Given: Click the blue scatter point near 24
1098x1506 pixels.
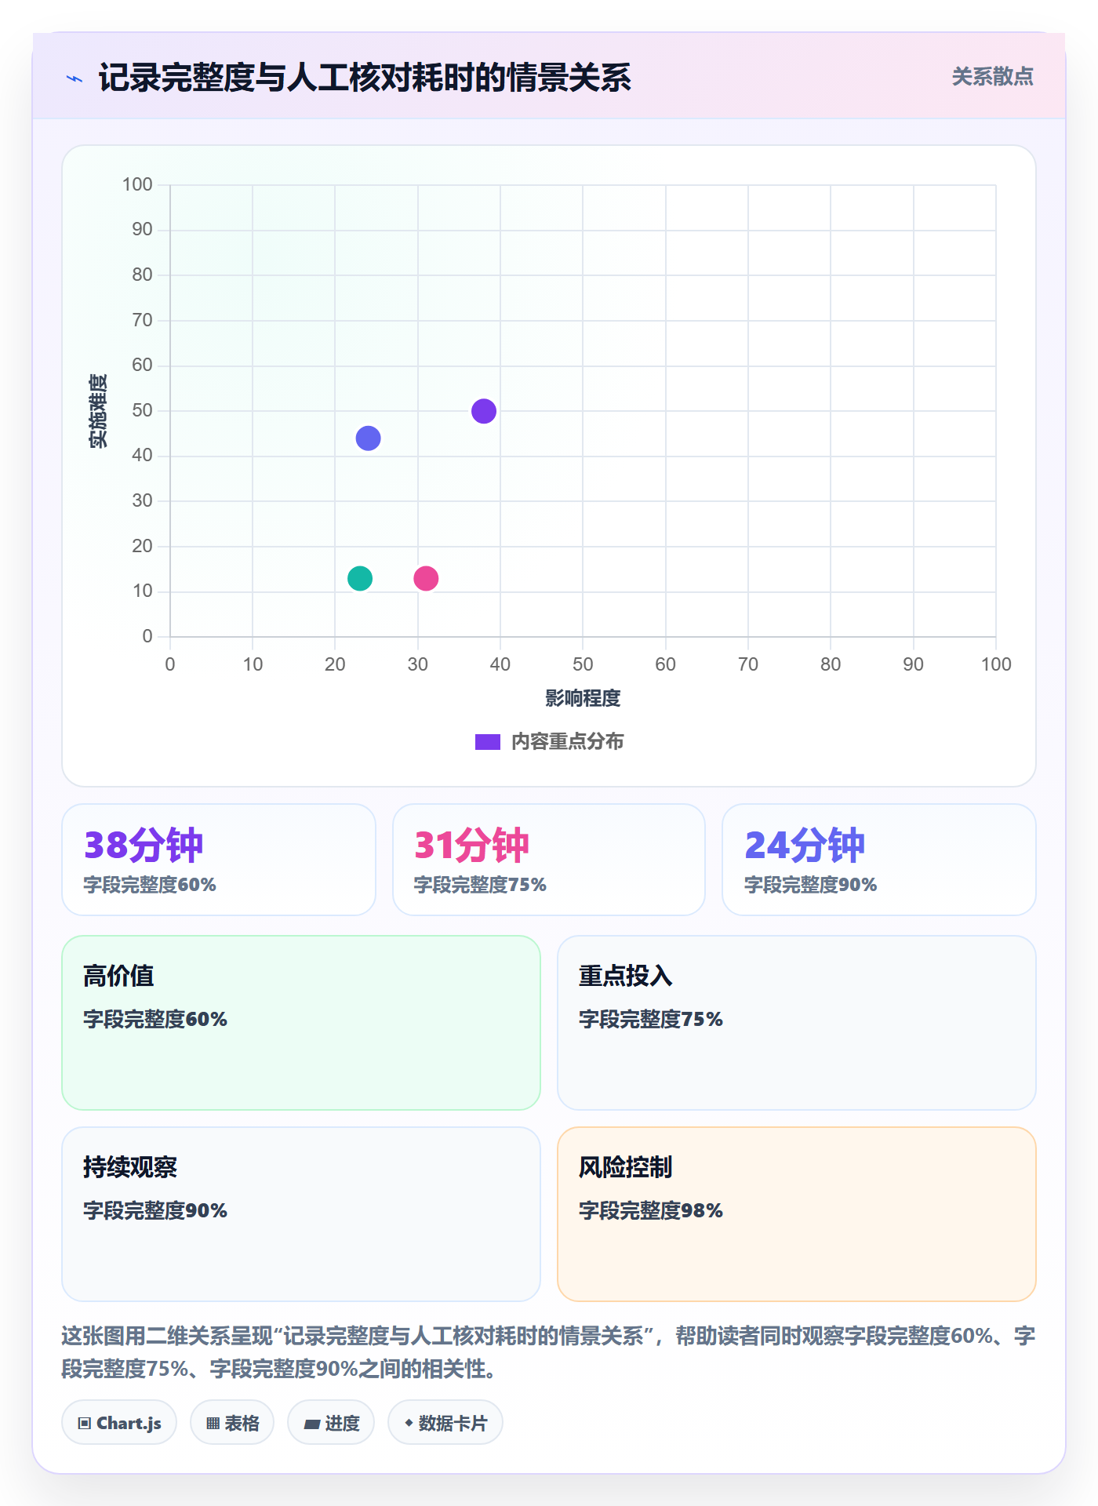Looking at the screenshot, I should 368,438.
